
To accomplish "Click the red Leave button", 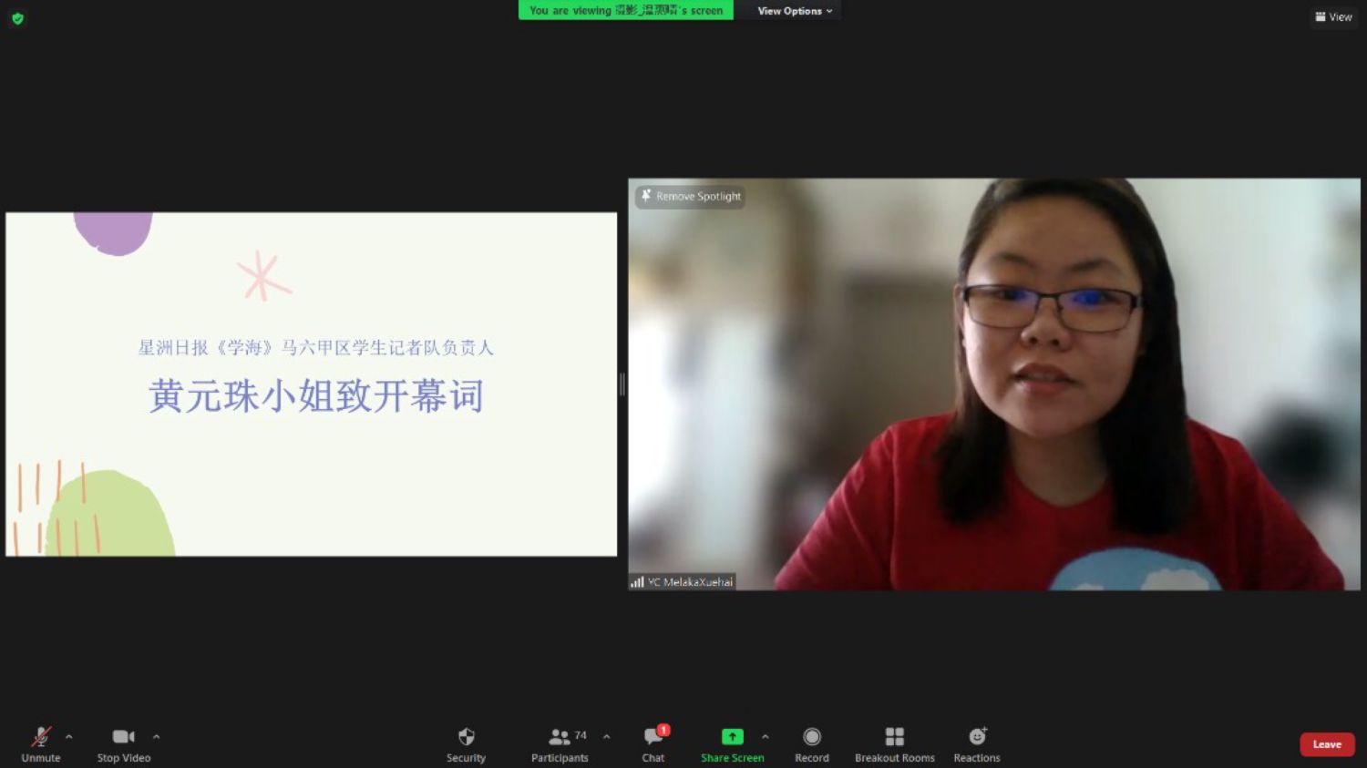I will click(x=1327, y=744).
